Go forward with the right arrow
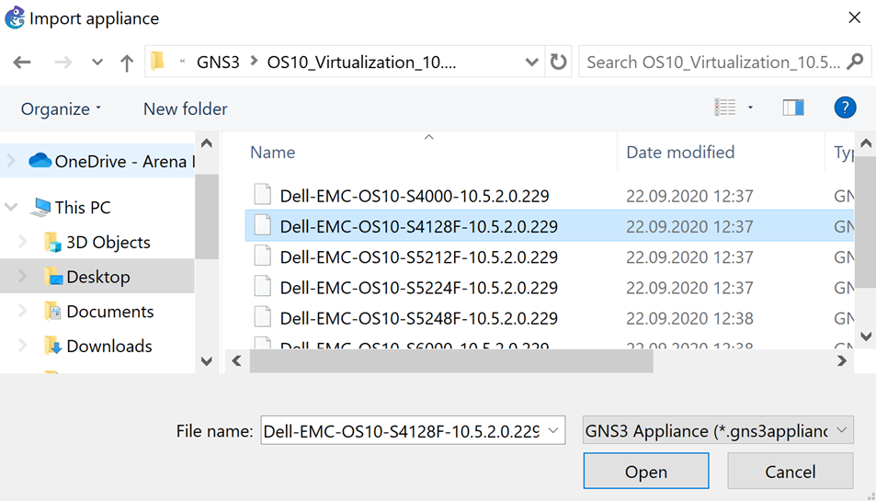The width and height of the screenshot is (876, 501). (63, 62)
